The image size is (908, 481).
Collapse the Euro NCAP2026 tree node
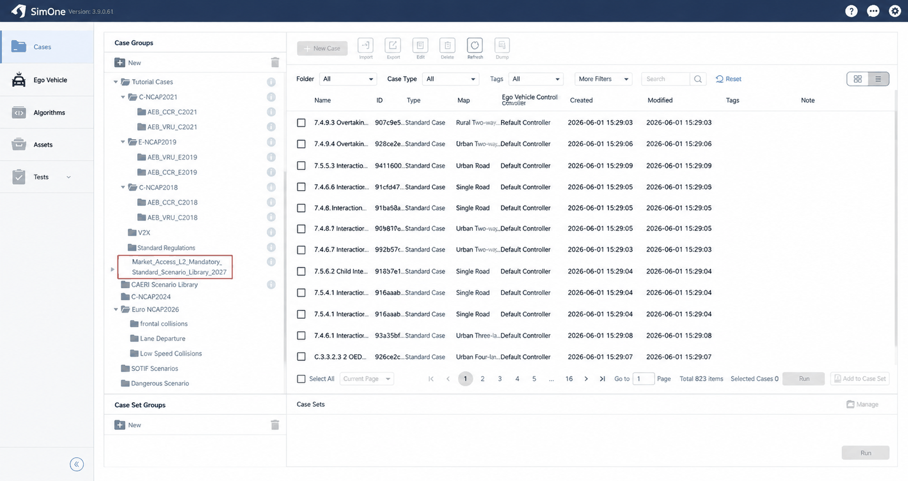tap(116, 309)
